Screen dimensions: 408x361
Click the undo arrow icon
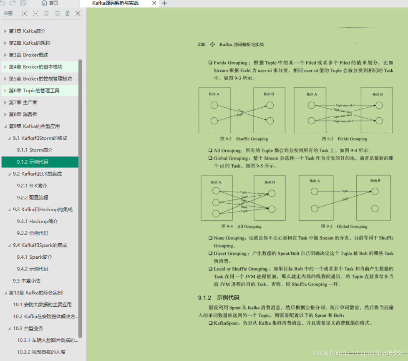coord(3,3)
